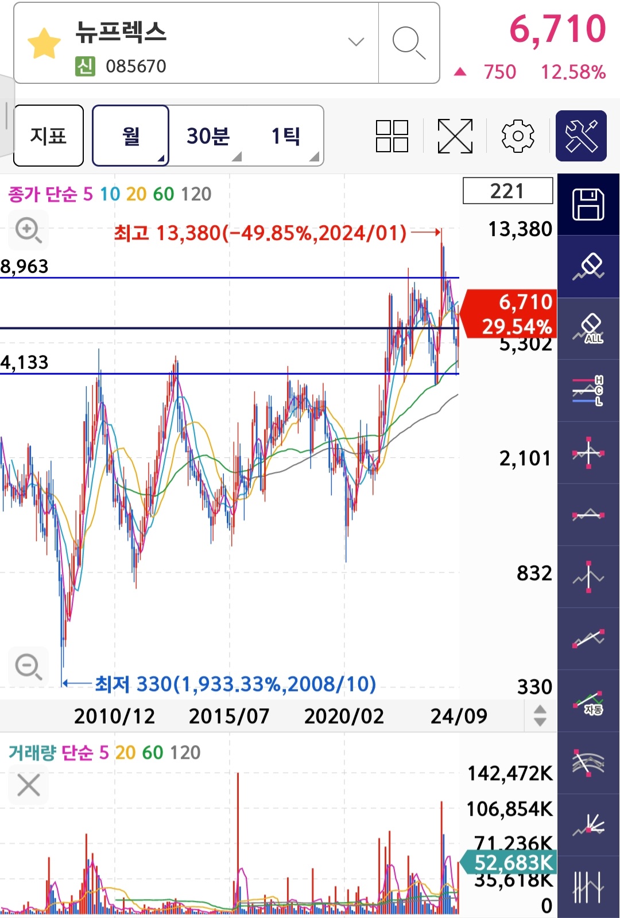Image resolution: width=620 pixels, height=918 pixels.
Task: Open stock search with magnifier icon
Action: [x=409, y=43]
